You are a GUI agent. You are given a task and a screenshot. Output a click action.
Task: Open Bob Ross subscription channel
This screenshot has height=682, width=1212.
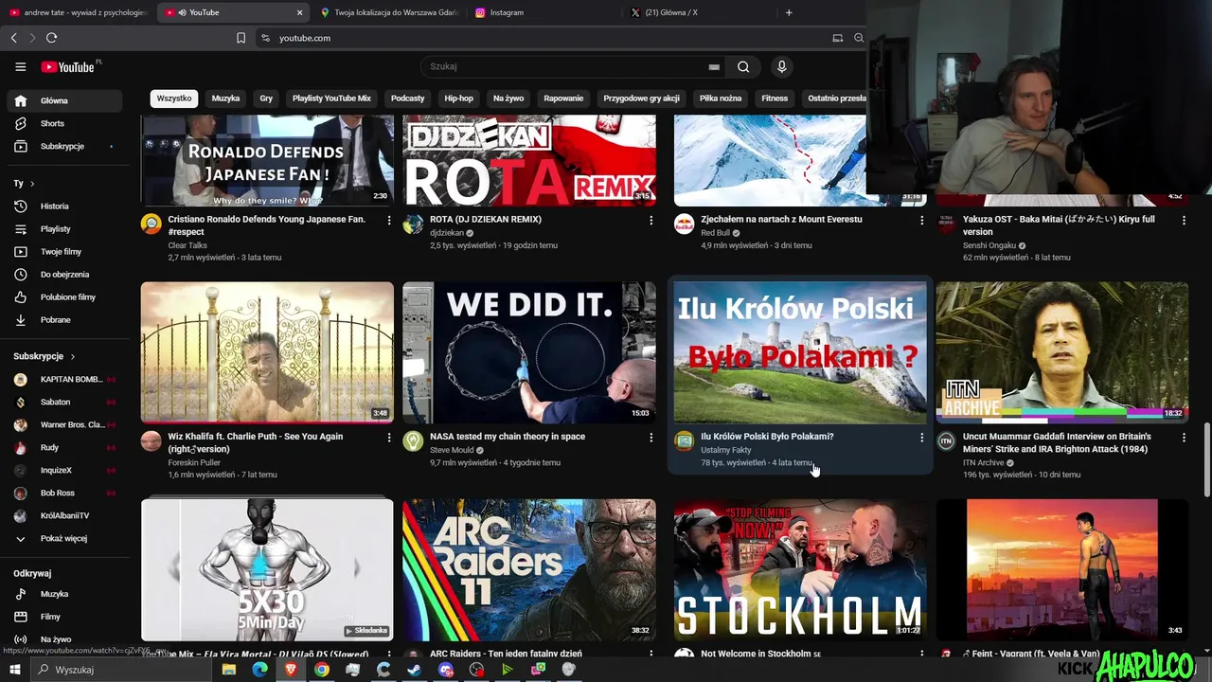(x=64, y=493)
